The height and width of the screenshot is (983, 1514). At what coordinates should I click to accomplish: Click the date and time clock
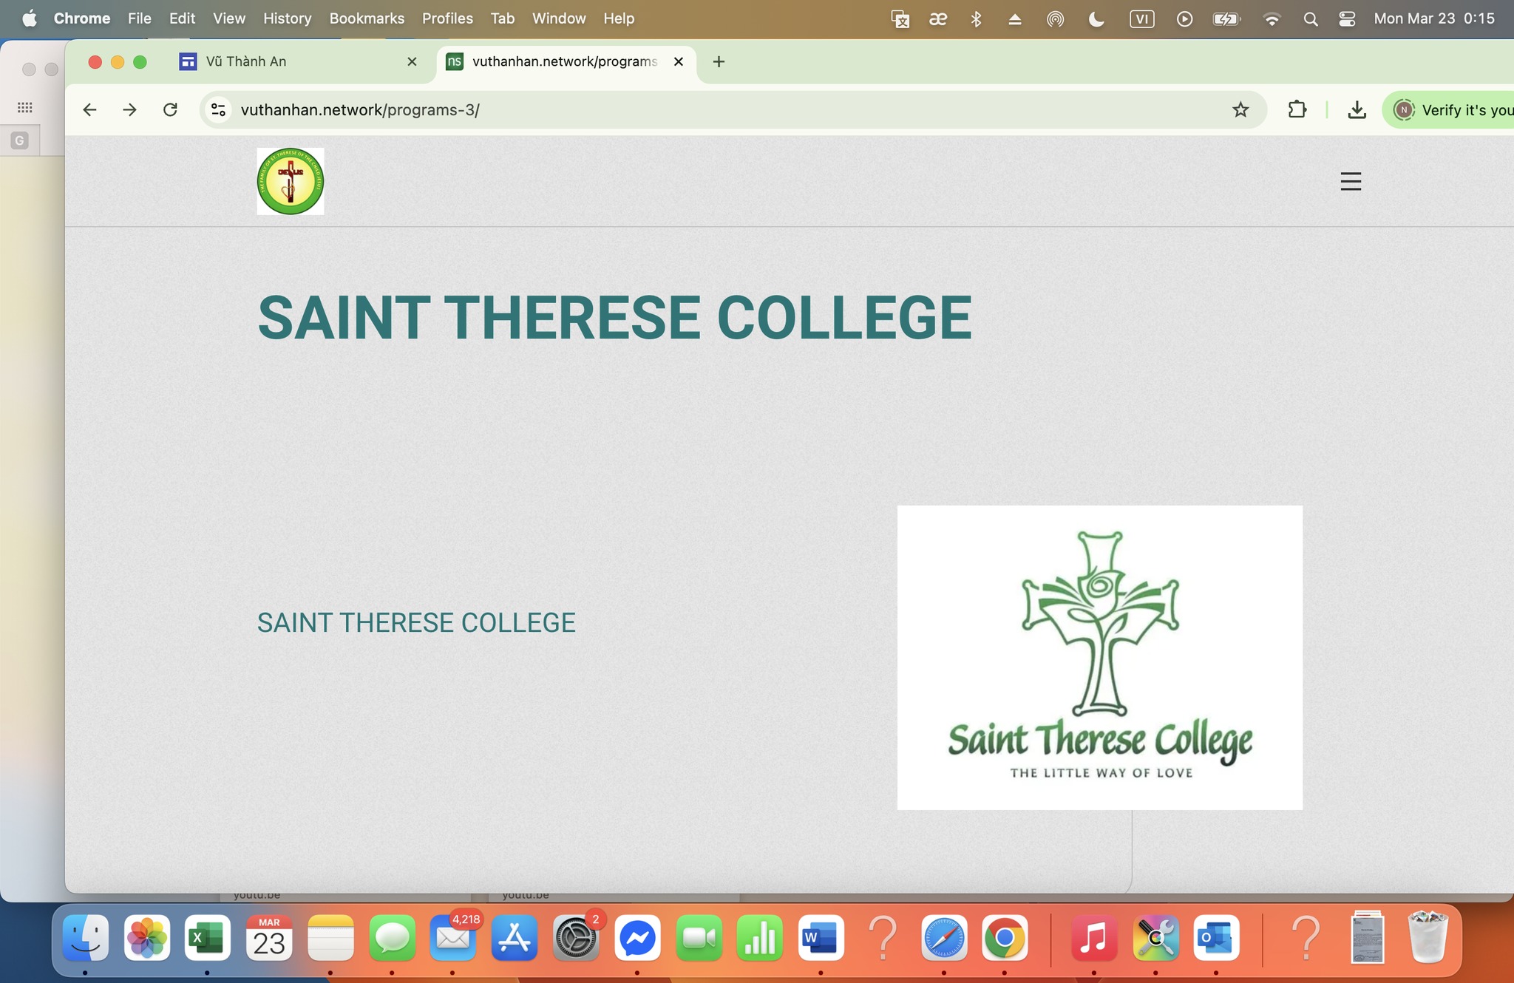point(1434,18)
